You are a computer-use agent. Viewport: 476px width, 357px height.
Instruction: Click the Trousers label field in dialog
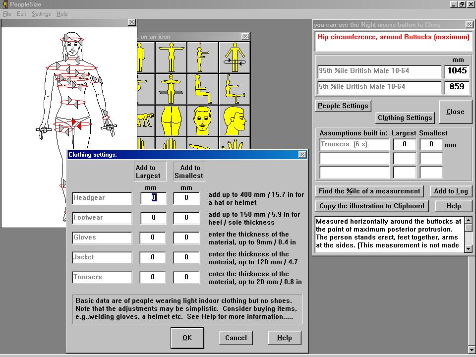pos(102,277)
